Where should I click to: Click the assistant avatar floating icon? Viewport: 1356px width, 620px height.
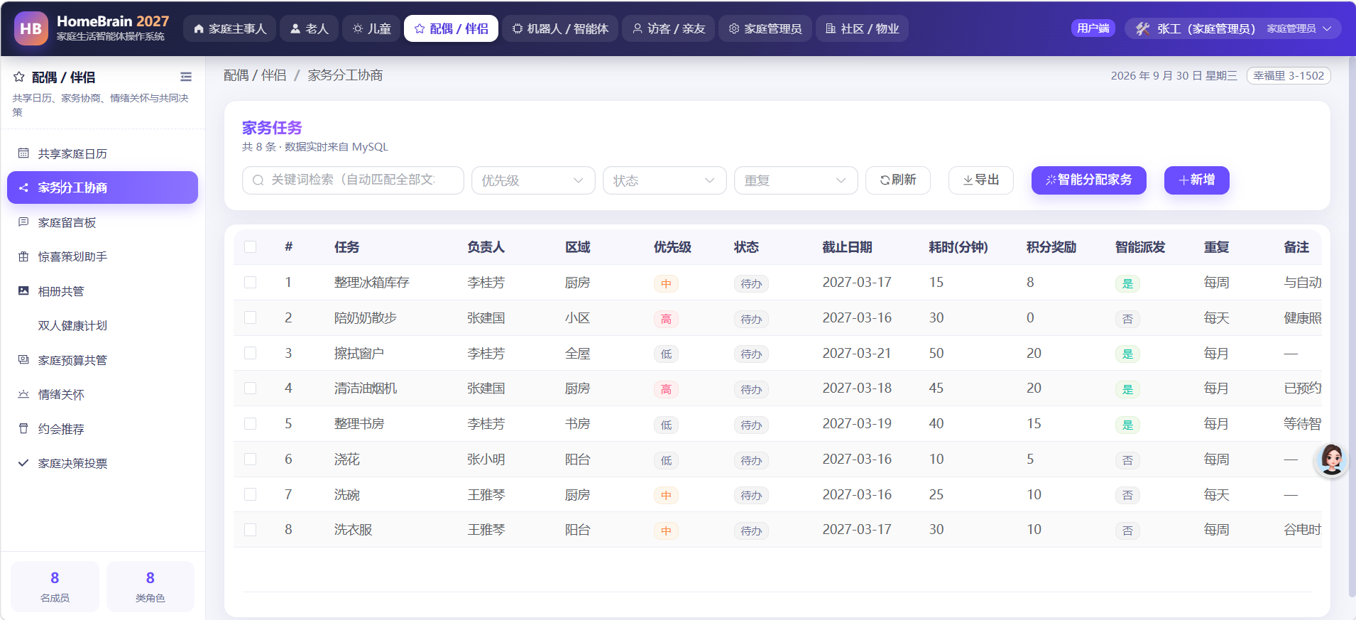[x=1331, y=459]
